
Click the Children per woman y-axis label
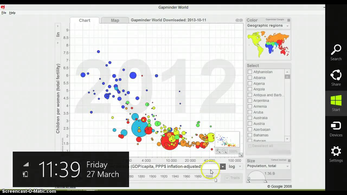(x=58, y=99)
